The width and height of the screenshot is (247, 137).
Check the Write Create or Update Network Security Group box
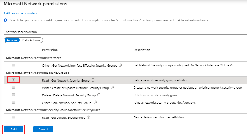(13, 87)
